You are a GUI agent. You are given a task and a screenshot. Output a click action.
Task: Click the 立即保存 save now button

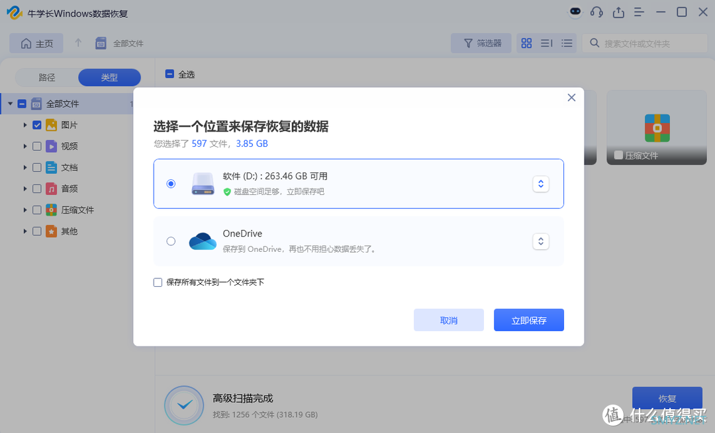(x=528, y=320)
